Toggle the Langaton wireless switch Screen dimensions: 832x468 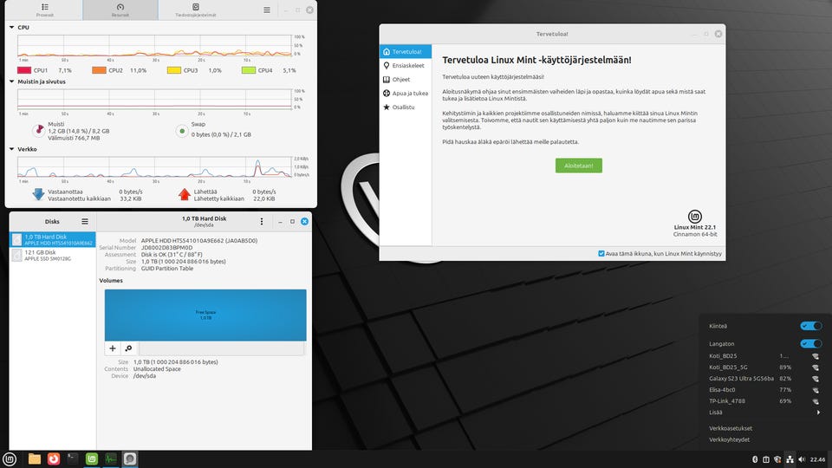coord(811,343)
